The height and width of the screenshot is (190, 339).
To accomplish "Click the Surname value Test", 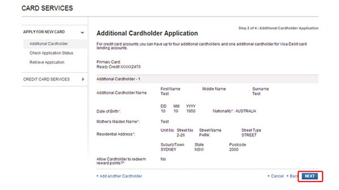I will click(256, 94).
